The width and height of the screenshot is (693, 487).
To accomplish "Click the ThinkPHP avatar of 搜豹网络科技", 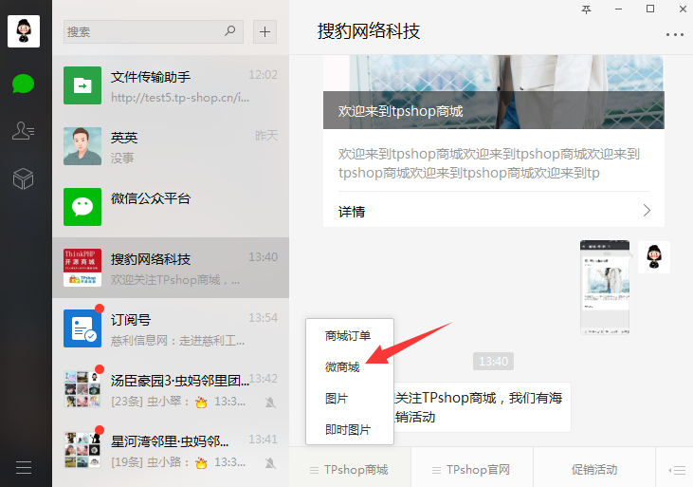I will tap(82, 268).
